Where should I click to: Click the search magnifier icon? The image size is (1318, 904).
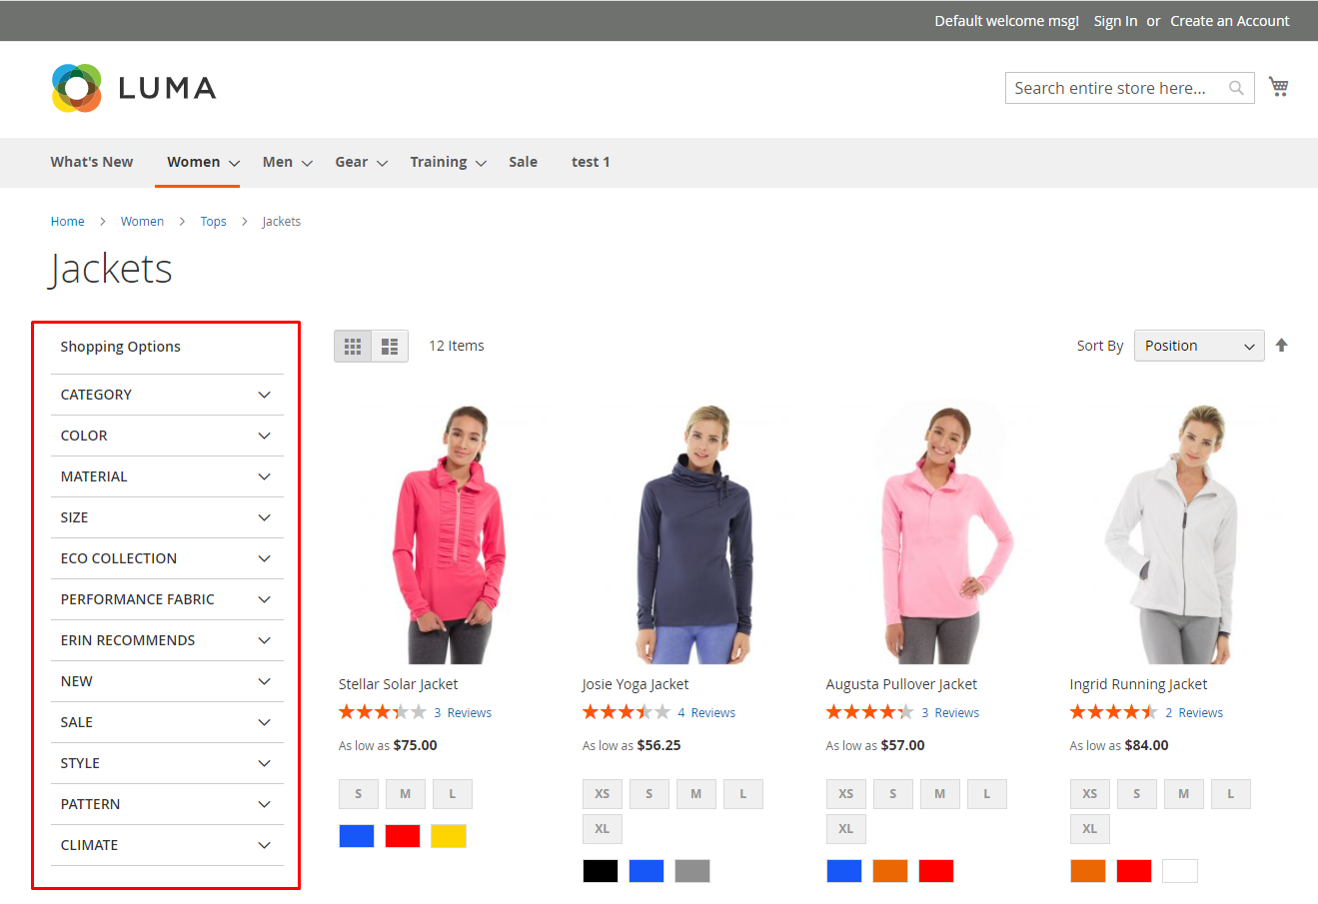(x=1236, y=88)
